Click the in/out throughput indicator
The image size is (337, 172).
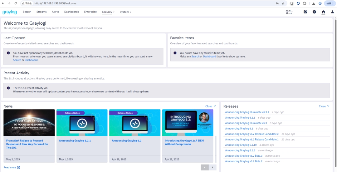(x=289, y=12)
